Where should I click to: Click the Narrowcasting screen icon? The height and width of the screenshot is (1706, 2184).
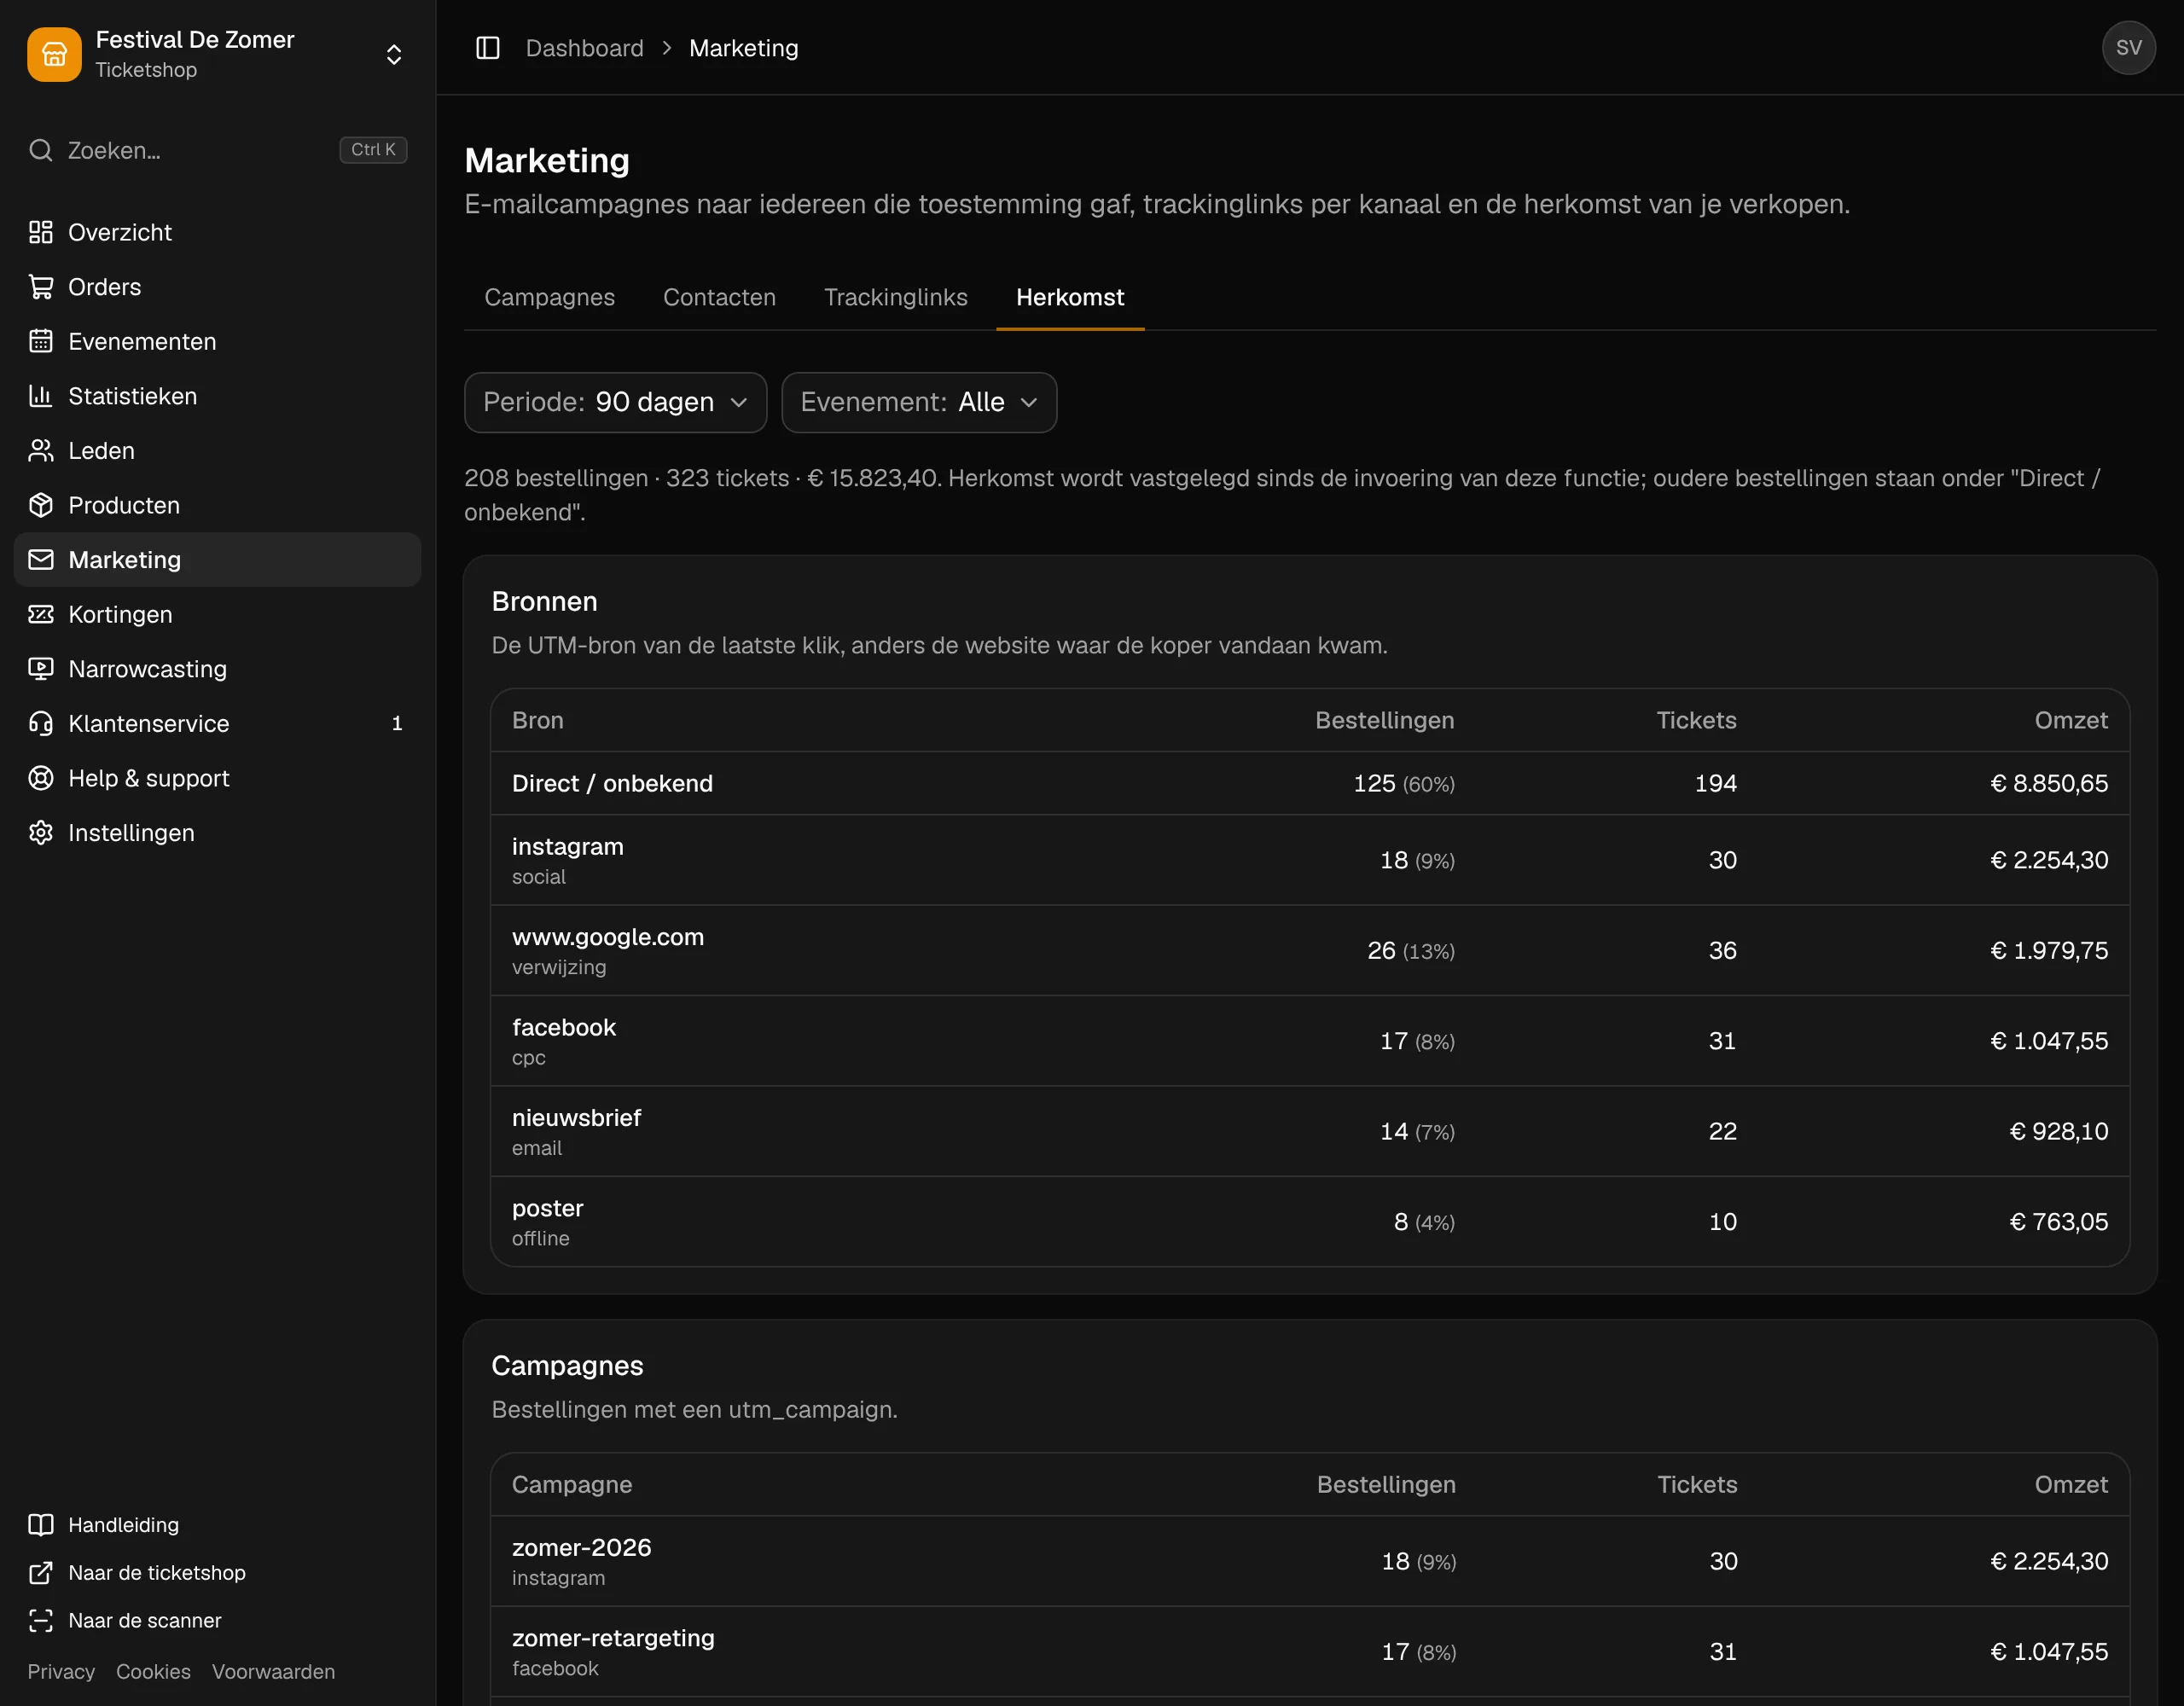(x=41, y=669)
